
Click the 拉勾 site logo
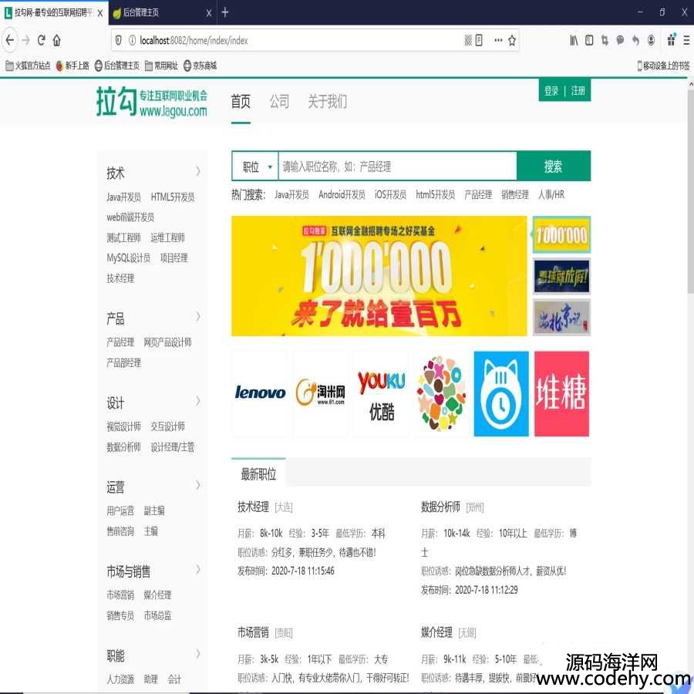[152, 101]
